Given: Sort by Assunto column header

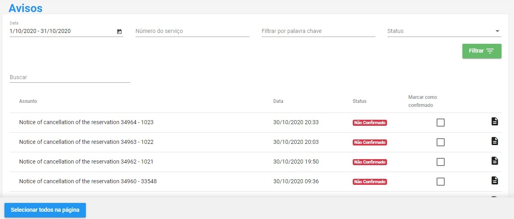Looking at the screenshot, I should [x=28, y=101].
